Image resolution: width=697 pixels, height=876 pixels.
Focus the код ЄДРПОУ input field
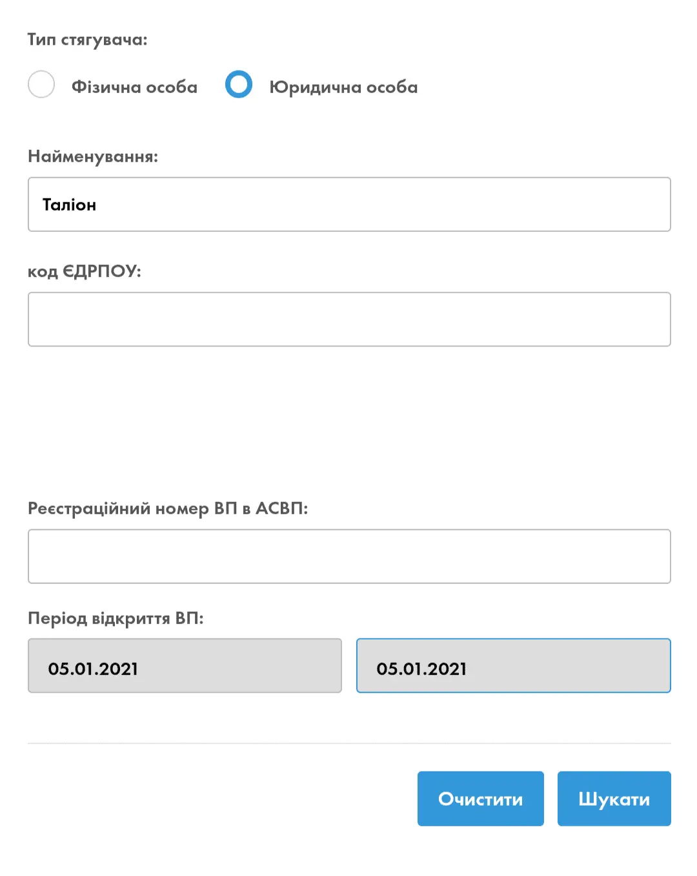coord(349,319)
